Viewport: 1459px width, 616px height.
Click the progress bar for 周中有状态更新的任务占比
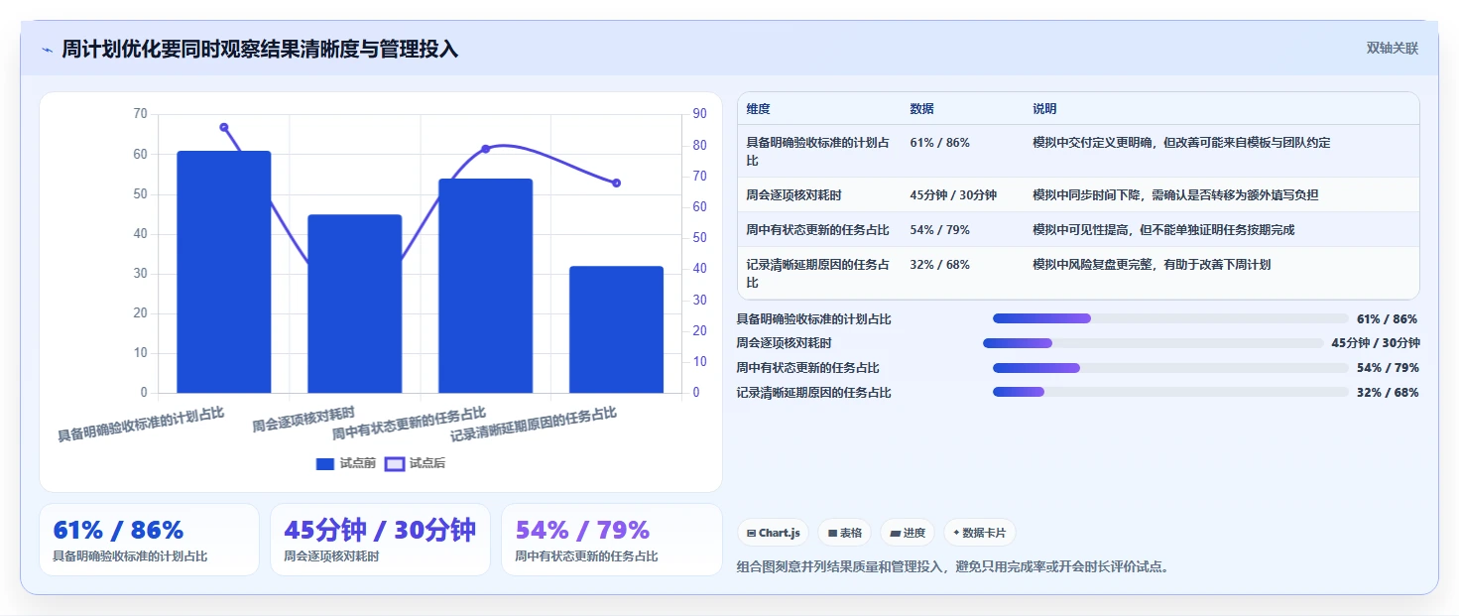[1170, 368]
